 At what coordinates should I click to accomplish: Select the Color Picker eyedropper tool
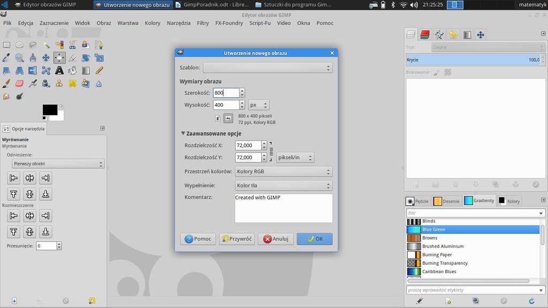(6, 58)
